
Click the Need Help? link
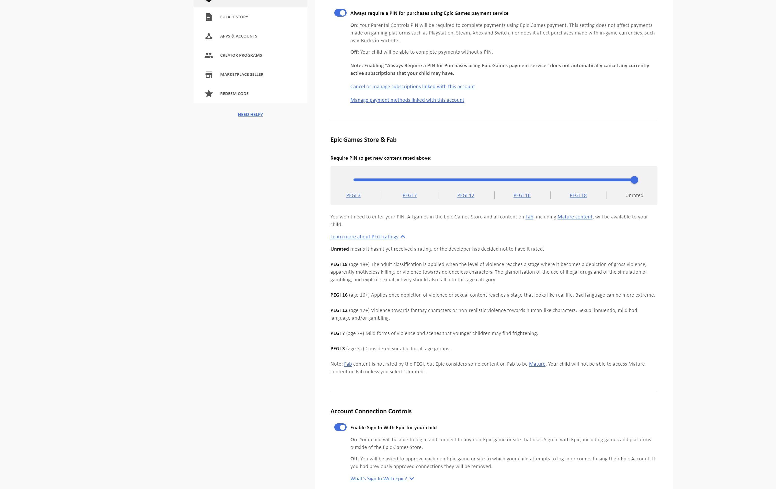[x=250, y=114]
